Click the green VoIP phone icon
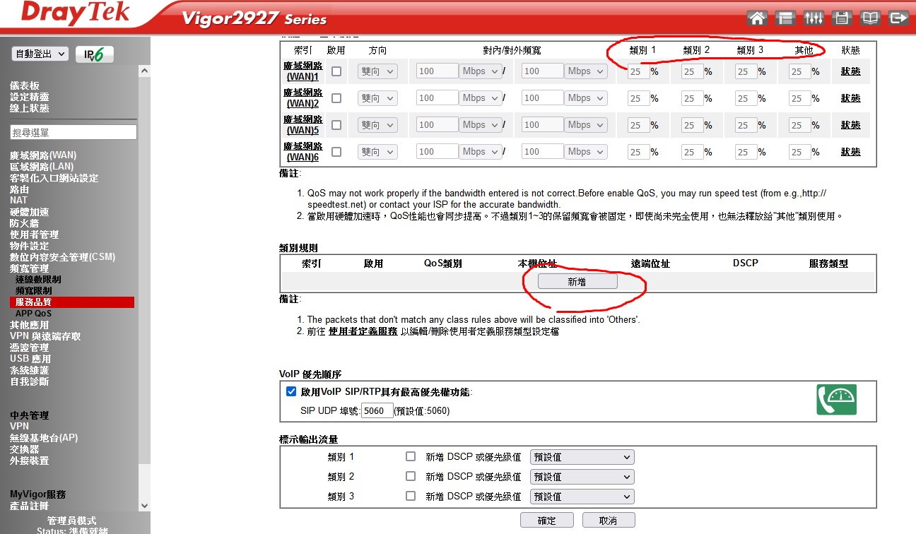 pyautogui.click(x=836, y=400)
